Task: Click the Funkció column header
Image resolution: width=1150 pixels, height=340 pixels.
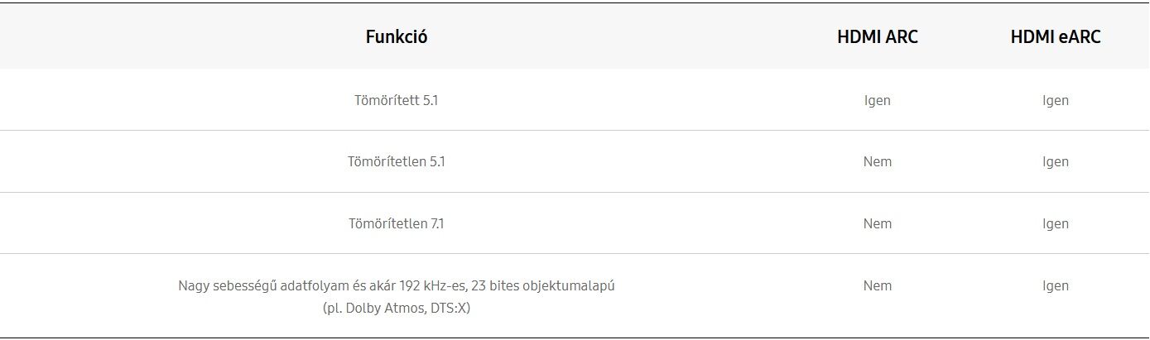Action: (x=397, y=37)
